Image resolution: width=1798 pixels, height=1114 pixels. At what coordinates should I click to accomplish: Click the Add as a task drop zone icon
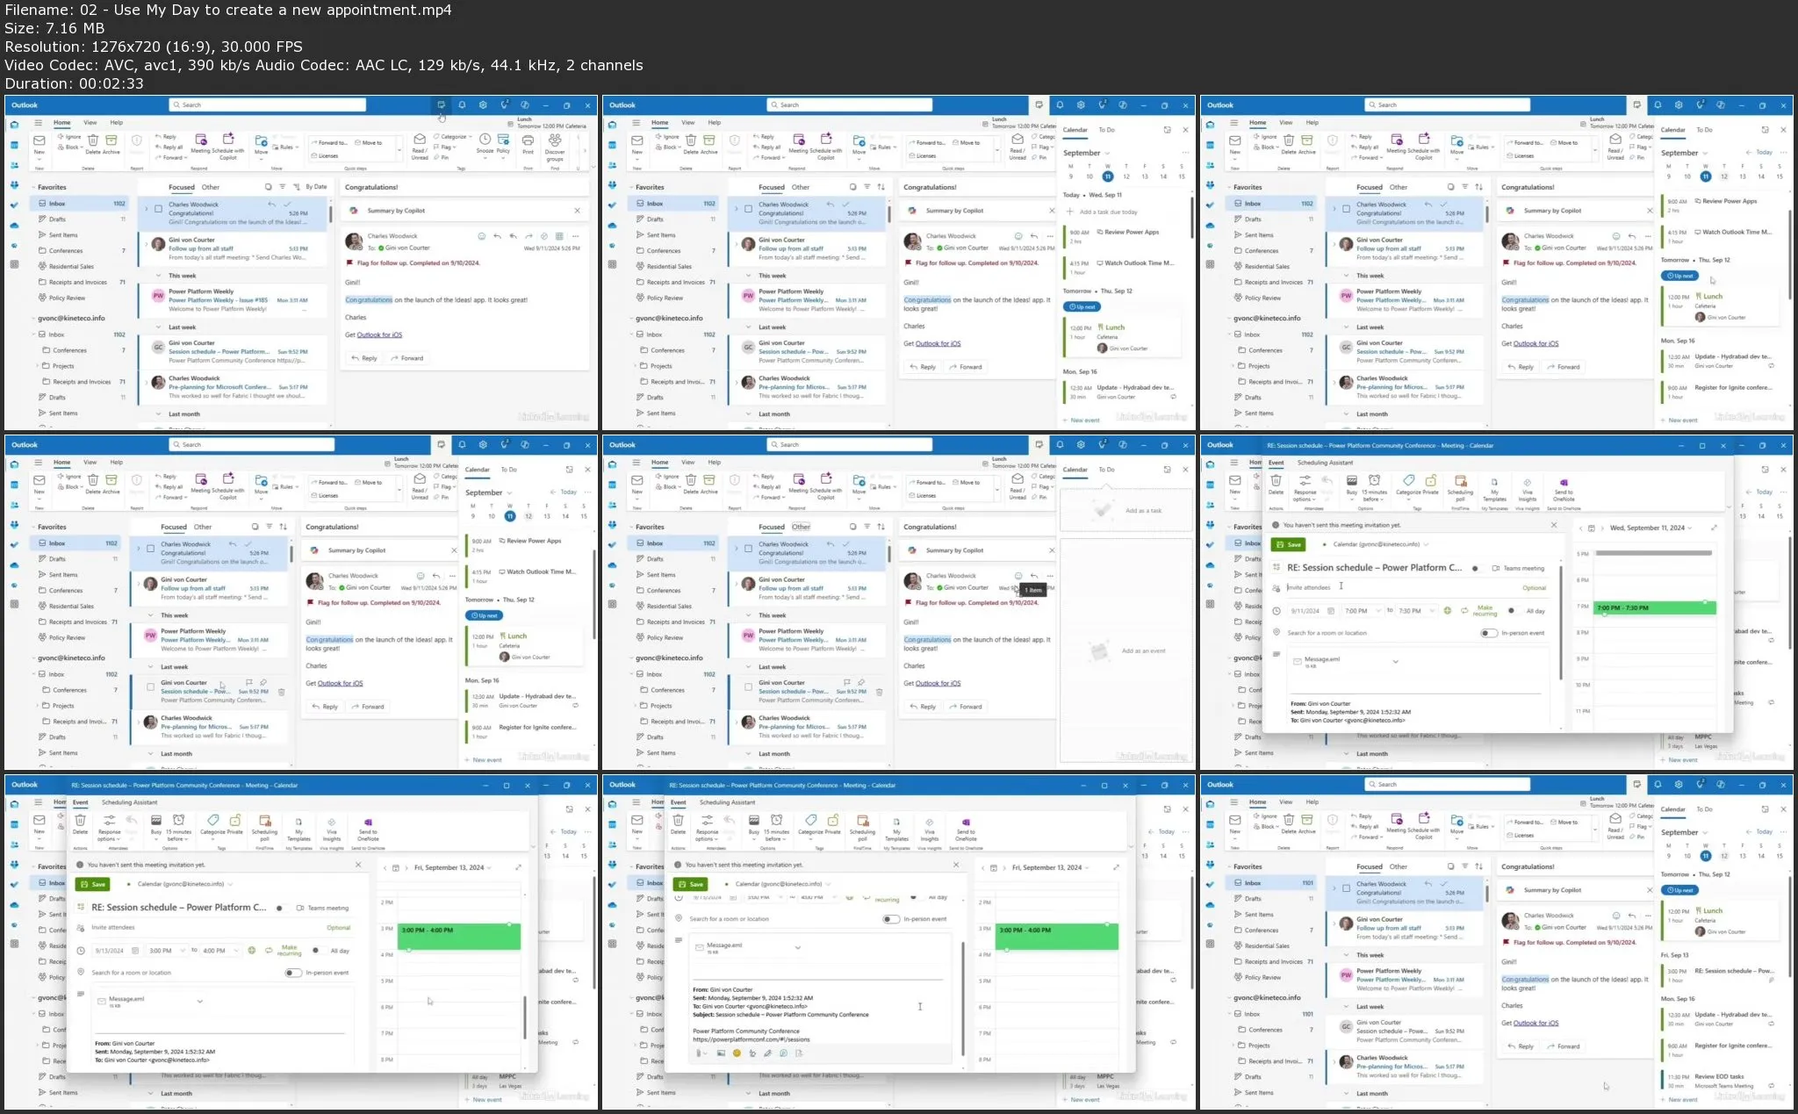[x=1104, y=509]
